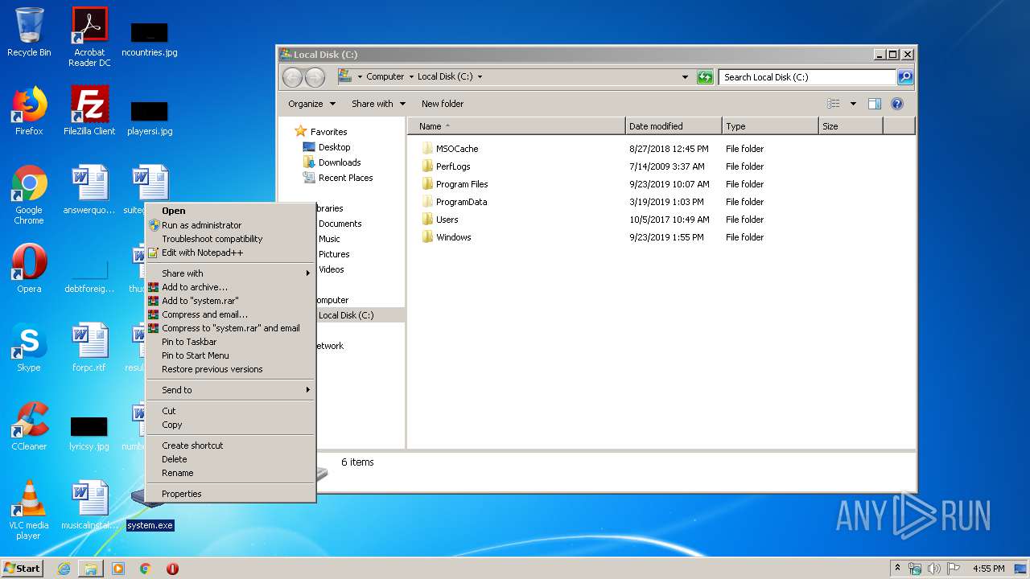Select Compress and email... entry
Image resolution: width=1030 pixels, height=579 pixels.
tap(231, 314)
